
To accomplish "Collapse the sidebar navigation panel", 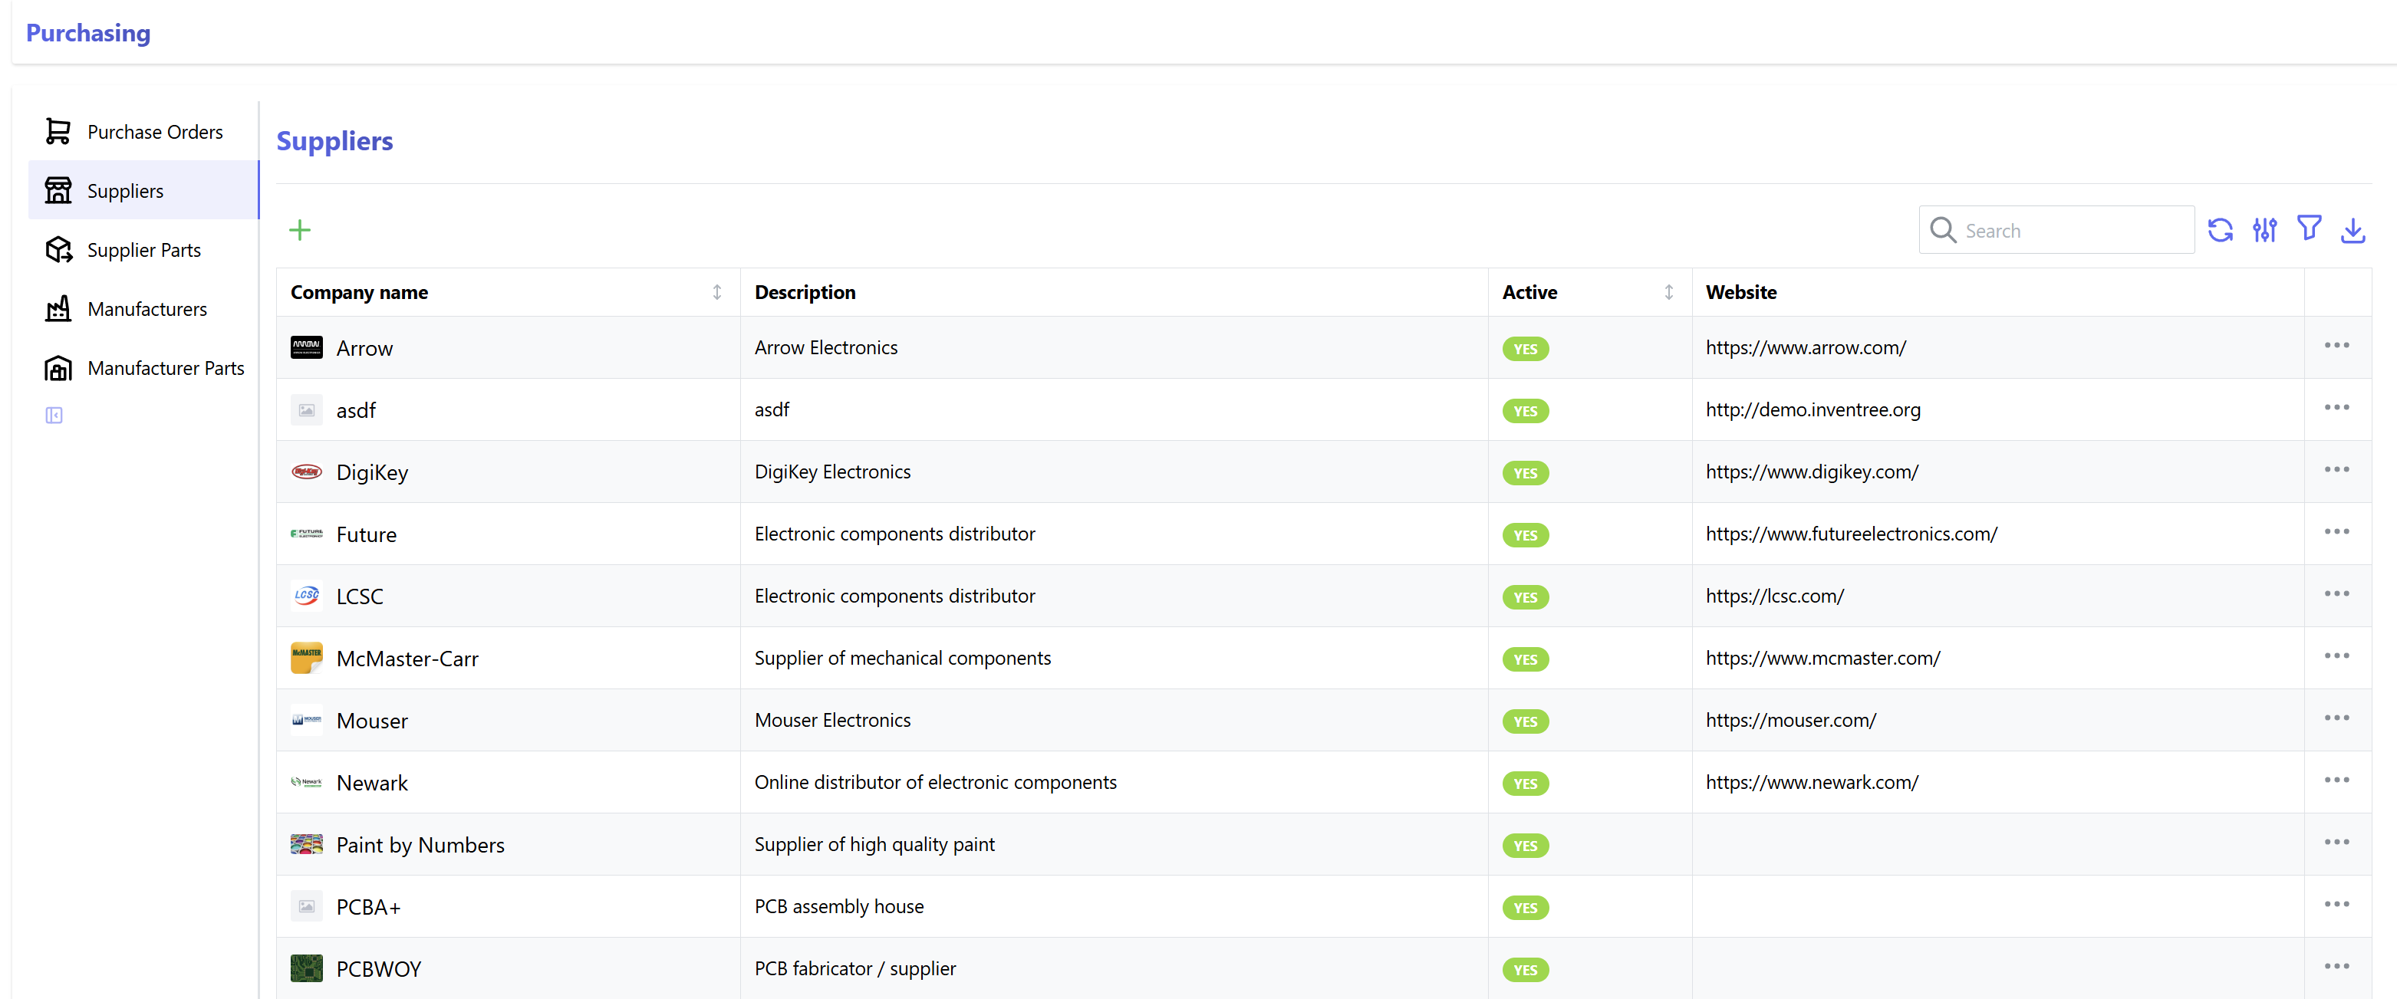I will [x=54, y=415].
